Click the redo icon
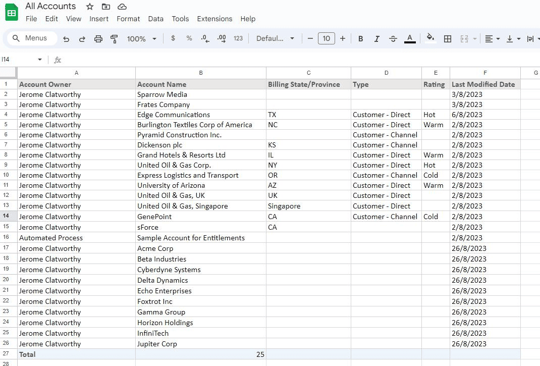 click(82, 38)
